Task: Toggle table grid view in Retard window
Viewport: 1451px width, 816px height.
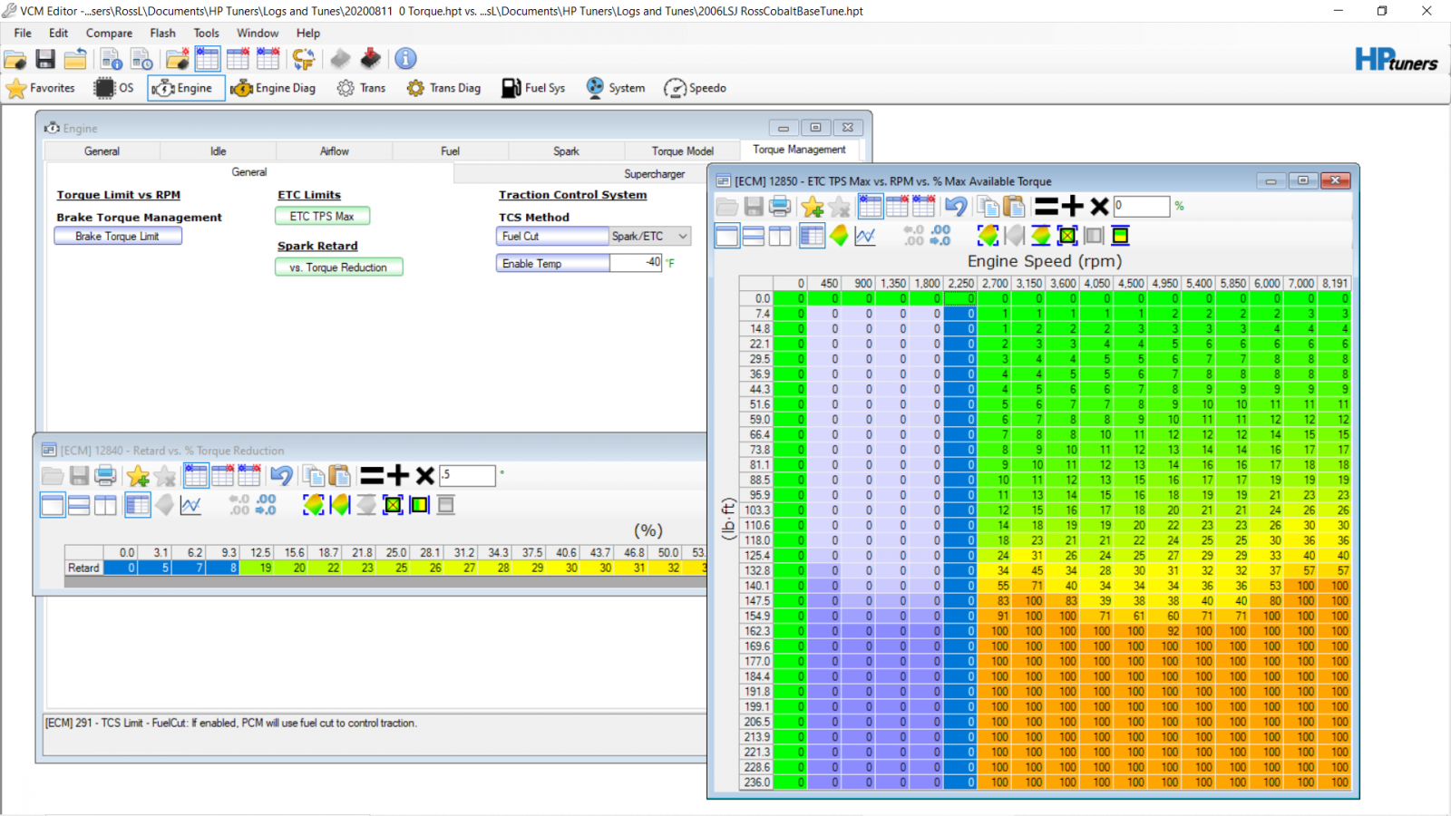Action: 138,505
